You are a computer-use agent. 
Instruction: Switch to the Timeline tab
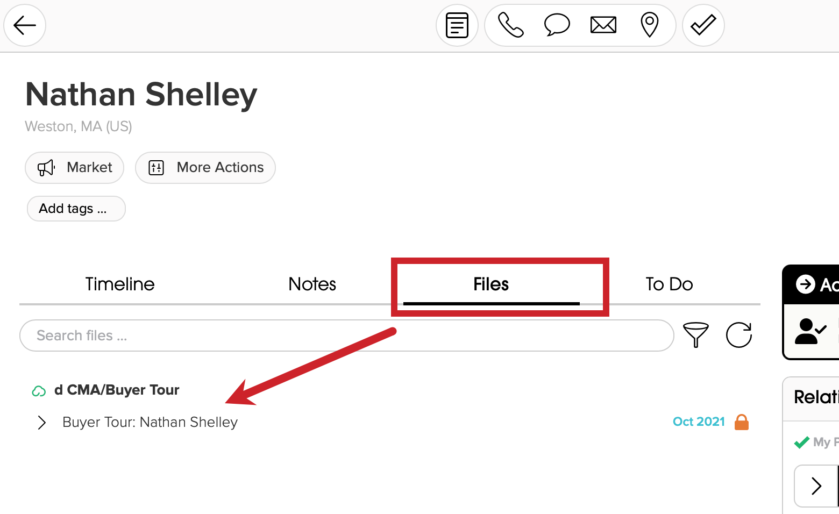coord(119,284)
